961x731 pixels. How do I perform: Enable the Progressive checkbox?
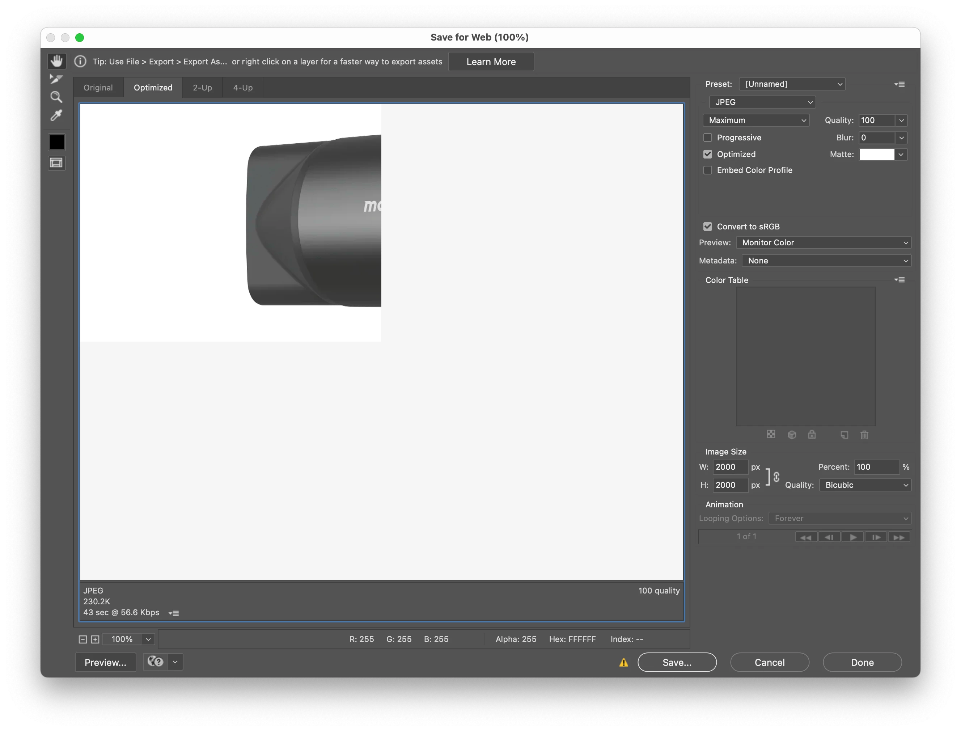pyautogui.click(x=708, y=138)
